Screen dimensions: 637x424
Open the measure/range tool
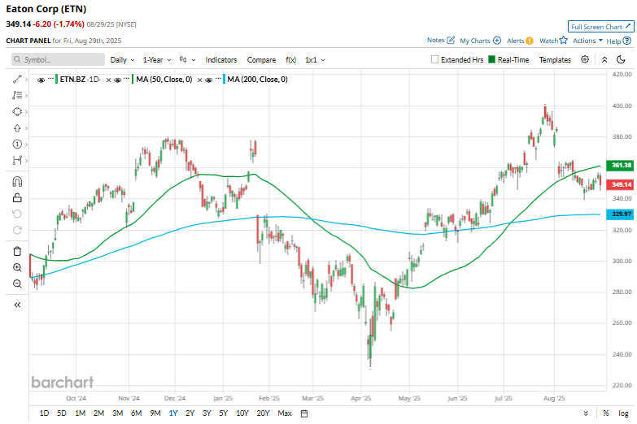(x=17, y=160)
